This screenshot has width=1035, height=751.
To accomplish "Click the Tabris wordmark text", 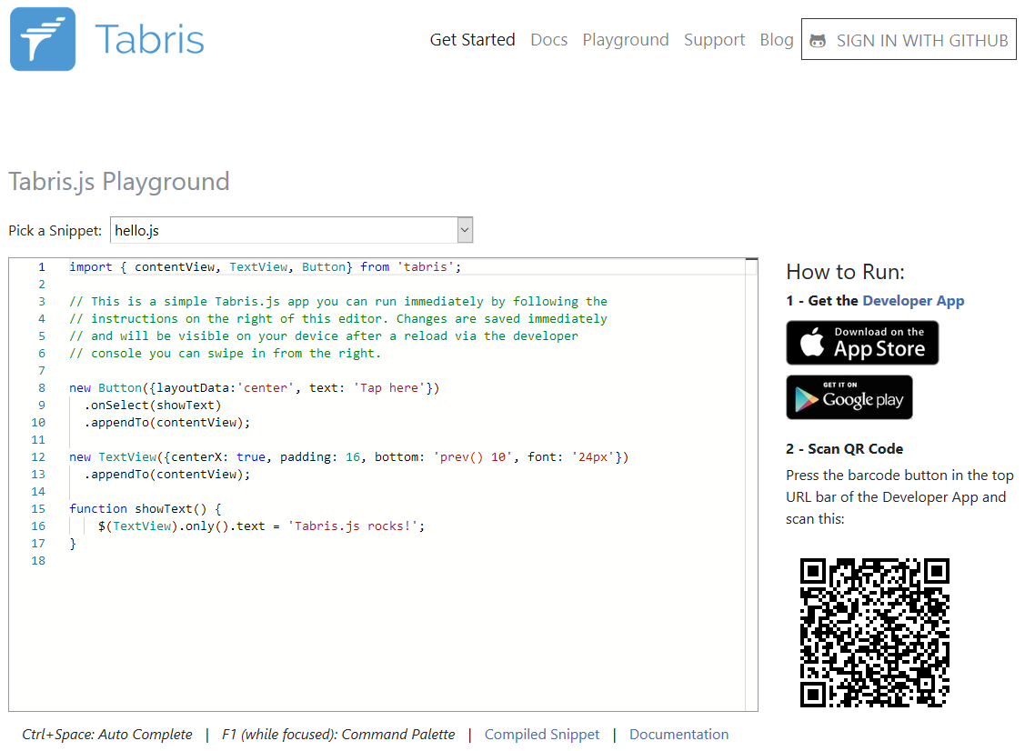I will click(x=150, y=40).
